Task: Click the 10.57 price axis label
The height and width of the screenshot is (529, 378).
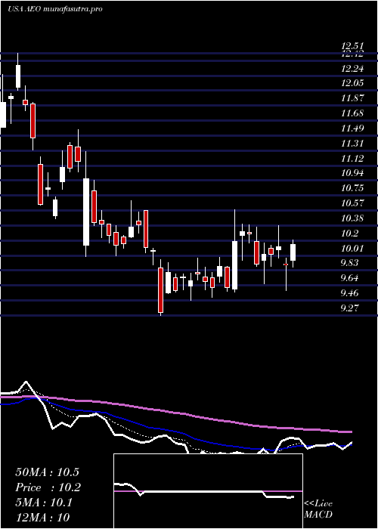Action: click(x=352, y=203)
